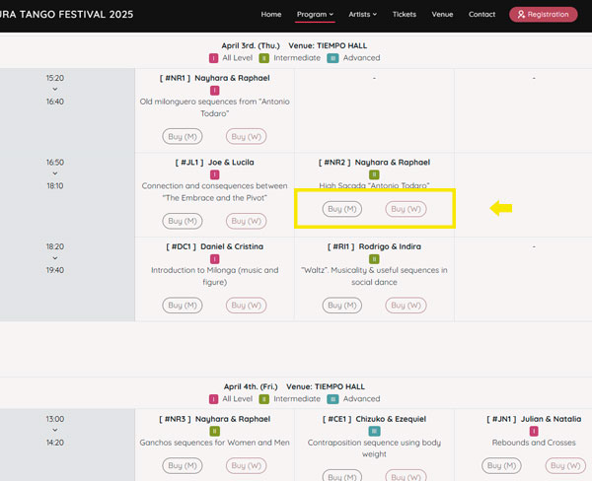Click the chevron between 15:20 and 16:40
The width and height of the screenshot is (592, 481).
point(55,89)
